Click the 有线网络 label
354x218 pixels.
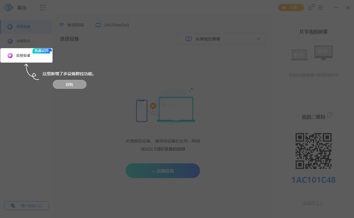click(x=76, y=25)
